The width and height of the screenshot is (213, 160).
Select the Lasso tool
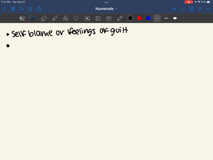[76, 18]
